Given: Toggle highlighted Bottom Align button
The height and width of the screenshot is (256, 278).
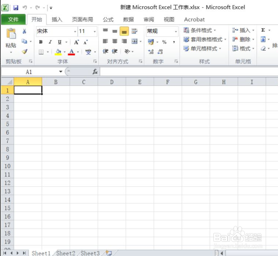Looking at the screenshot, I should point(124,31).
